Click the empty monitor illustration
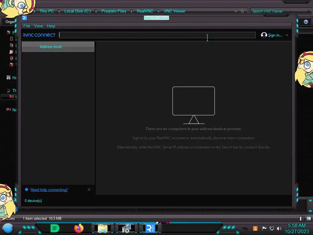The image size is (313, 235). (x=193, y=105)
